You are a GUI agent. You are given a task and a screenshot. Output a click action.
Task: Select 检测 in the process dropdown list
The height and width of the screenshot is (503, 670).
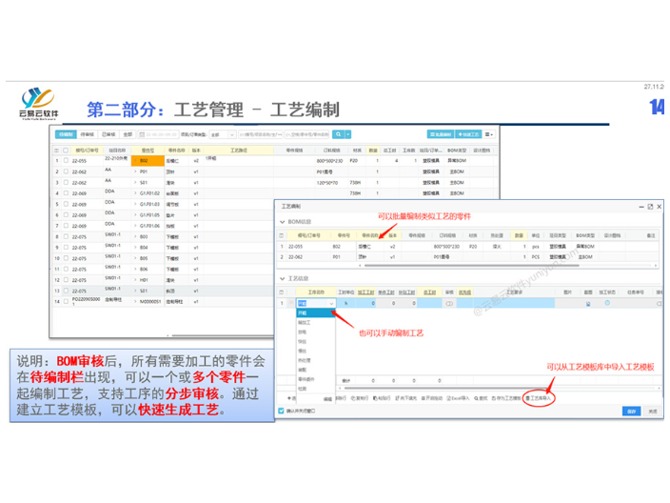316,389
